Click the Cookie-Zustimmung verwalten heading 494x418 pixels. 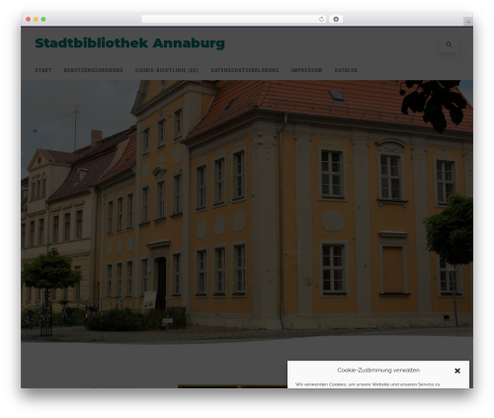click(x=378, y=371)
